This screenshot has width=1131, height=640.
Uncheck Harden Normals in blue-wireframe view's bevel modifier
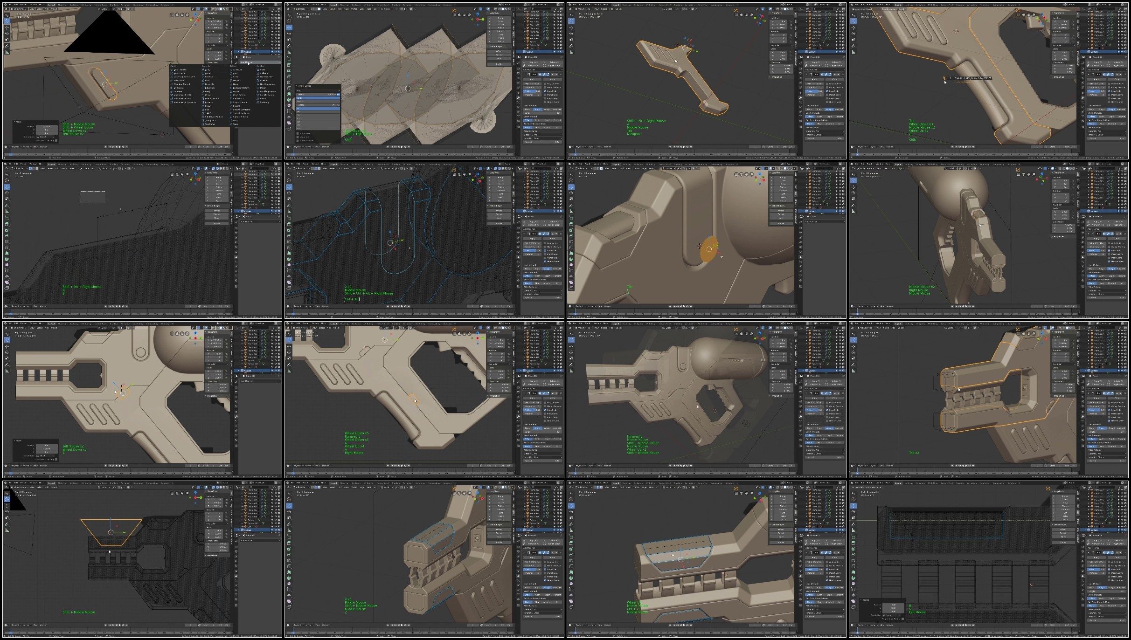click(545, 262)
